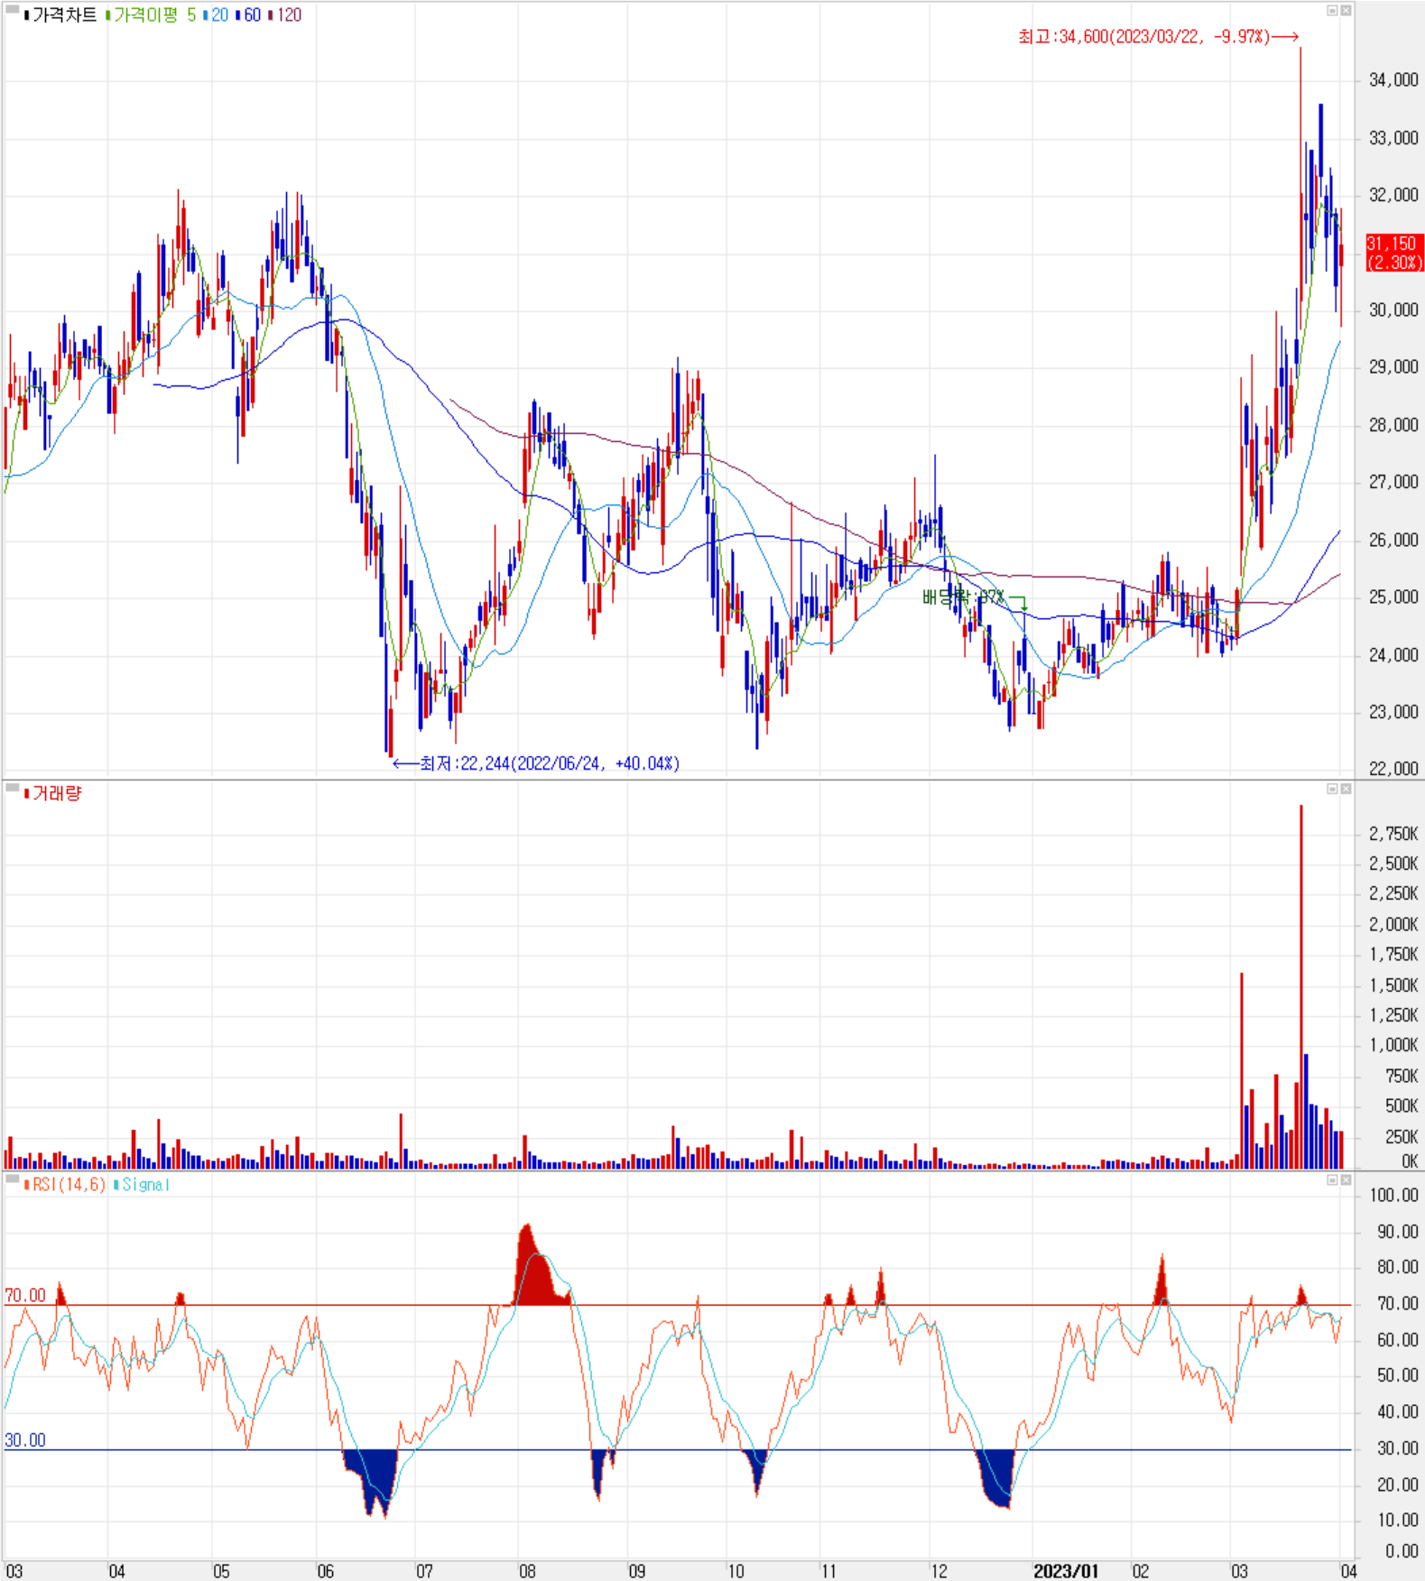Click the 최저:22,244 low price annotation
The width and height of the screenshot is (1425, 1581).
click(x=536, y=763)
